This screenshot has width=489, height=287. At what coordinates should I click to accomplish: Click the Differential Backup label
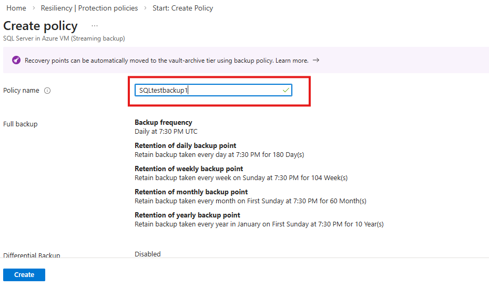click(32, 255)
